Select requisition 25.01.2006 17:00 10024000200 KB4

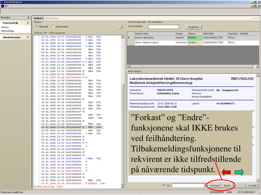click(x=71, y=180)
